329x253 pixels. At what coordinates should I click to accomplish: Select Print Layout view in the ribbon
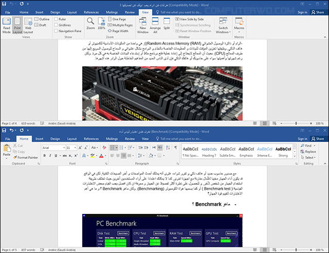click(x=17, y=25)
